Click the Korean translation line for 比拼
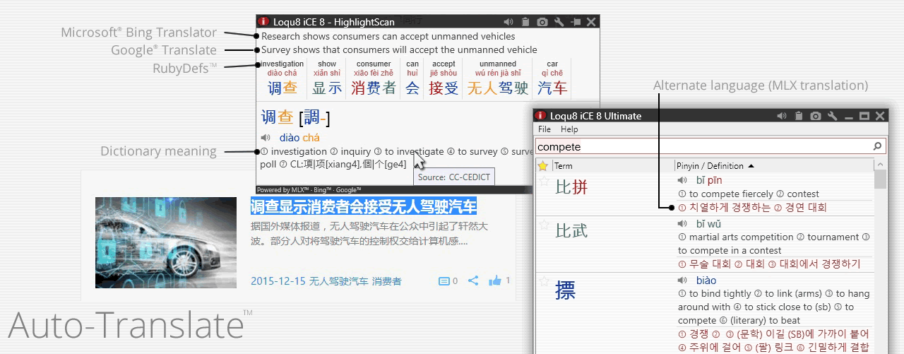904x354 pixels. point(752,208)
